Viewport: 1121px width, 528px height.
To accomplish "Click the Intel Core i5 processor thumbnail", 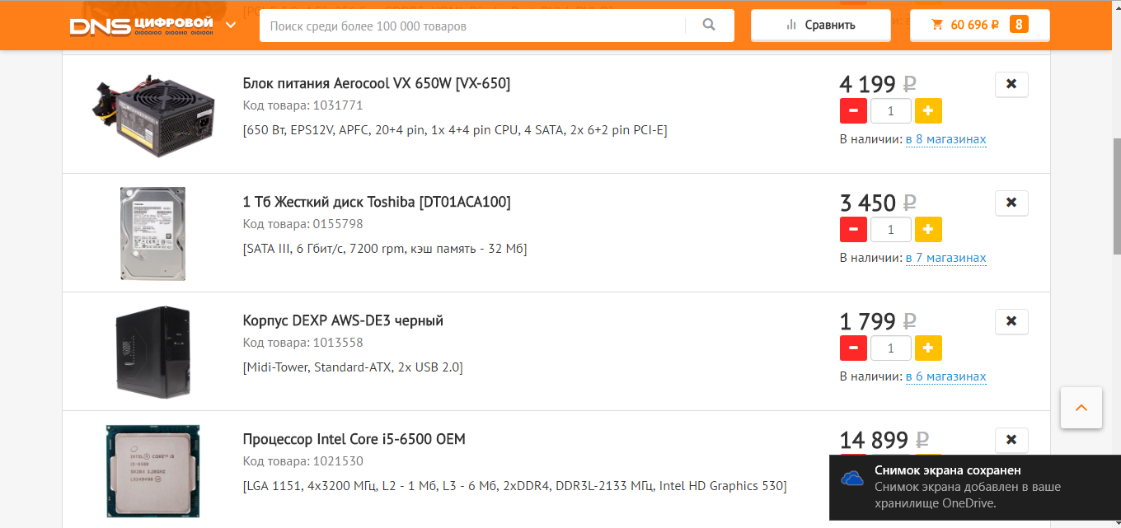I will click(x=152, y=471).
